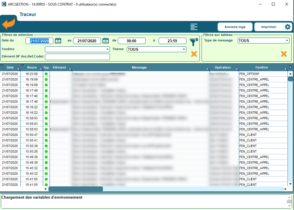Image resolution: width=294 pixels, height=210 pixels.
Task: Sort by the Opérateur column header
Action: (223, 67)
